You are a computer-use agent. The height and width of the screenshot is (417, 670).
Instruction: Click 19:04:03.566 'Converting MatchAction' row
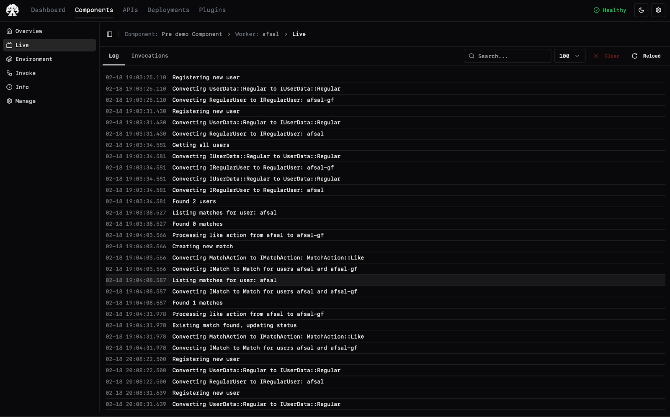tap(385, 258)
